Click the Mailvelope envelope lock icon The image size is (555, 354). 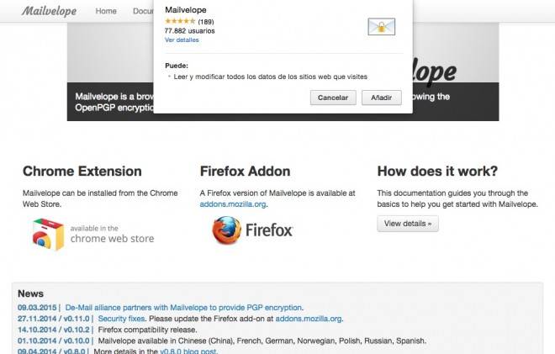pos(382,27)
